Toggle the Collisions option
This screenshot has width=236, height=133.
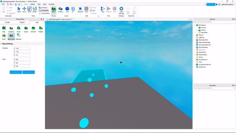[x=43, y=7]
